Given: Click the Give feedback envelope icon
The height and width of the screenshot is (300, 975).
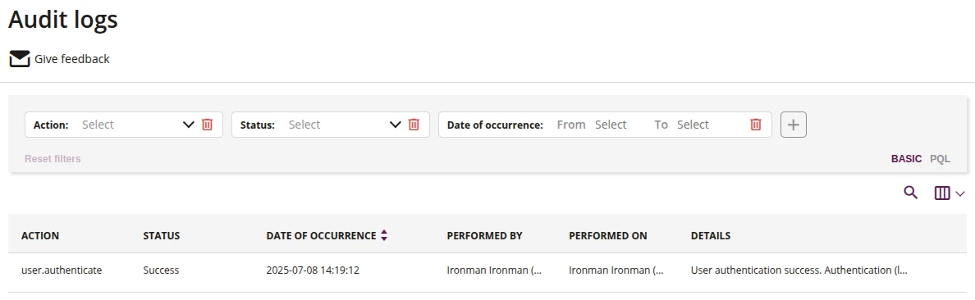Looking at the screenshot, I should click(x=19, y=59).
